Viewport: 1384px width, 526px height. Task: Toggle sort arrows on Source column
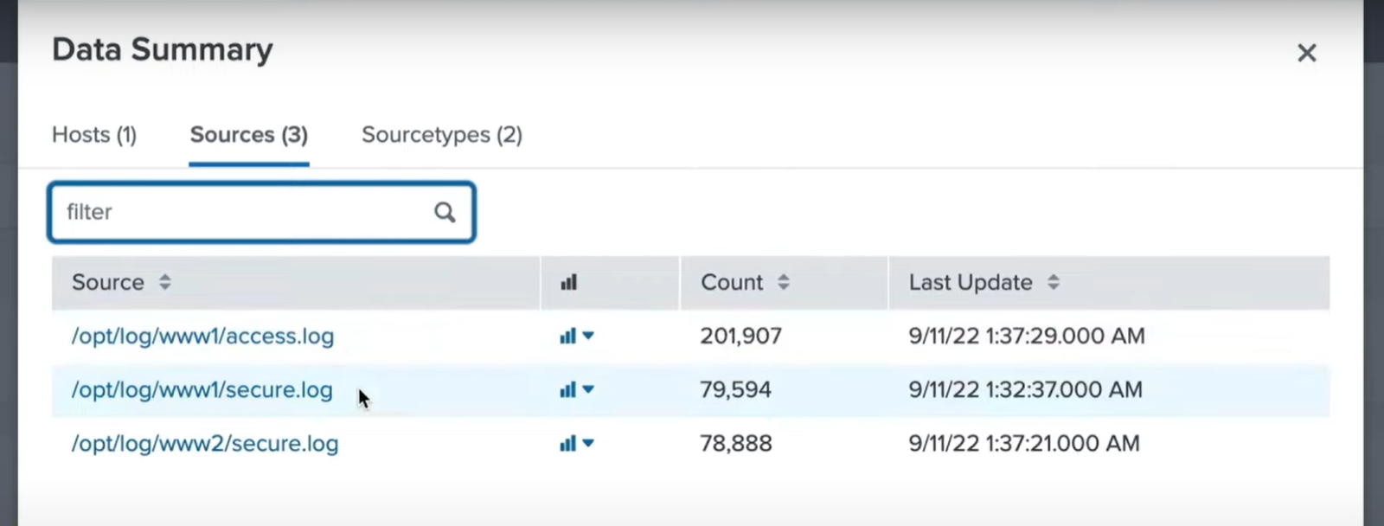click(x=164, y=282)
